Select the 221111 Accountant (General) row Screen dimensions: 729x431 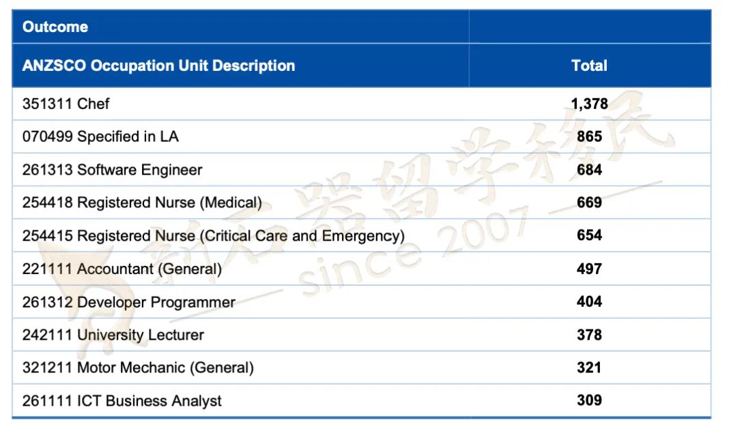361,269
